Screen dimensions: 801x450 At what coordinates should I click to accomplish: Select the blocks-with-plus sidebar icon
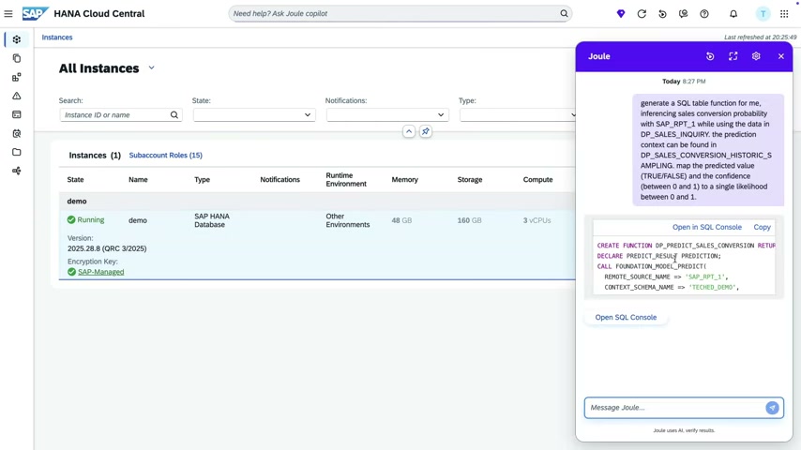(x=17, y=77)
